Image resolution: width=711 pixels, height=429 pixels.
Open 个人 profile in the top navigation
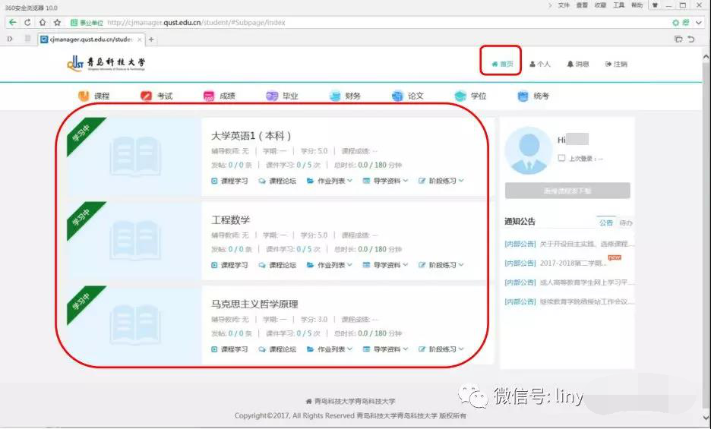click(x=540, y=64)
